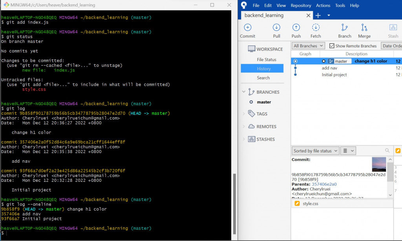The image size is (402, 241).
Task: Toggle Show Remote Branches checkbox
Action: (x=332, y=46)
